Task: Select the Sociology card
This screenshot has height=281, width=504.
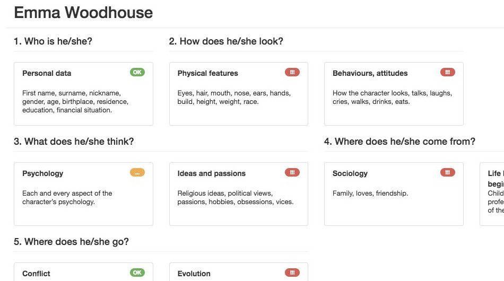Action: coord(394,194)
